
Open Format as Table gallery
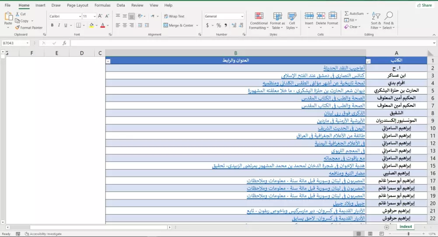pos(277,21)
